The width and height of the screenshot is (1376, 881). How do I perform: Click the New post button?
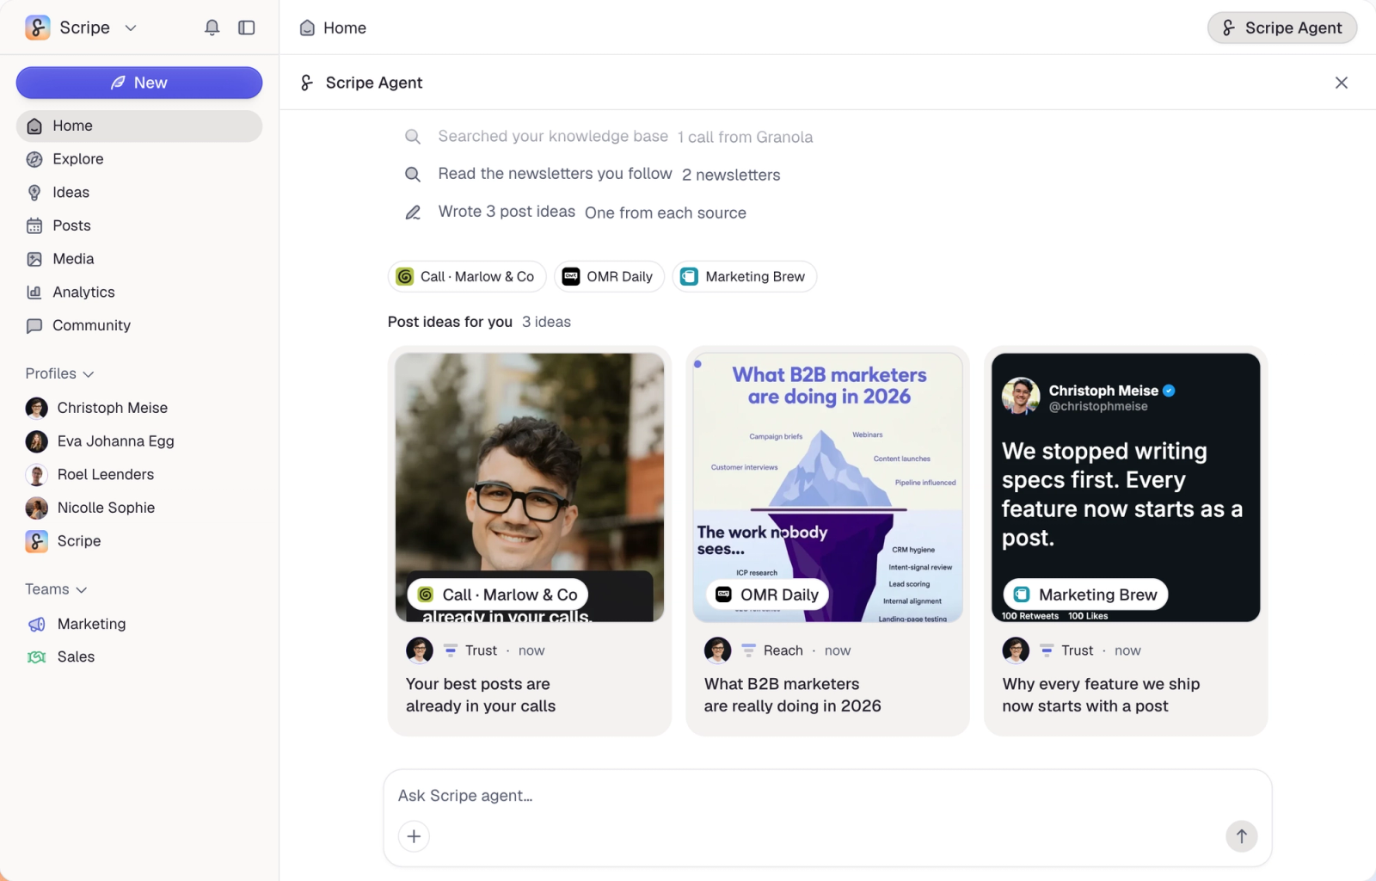[x=139, y=83]
